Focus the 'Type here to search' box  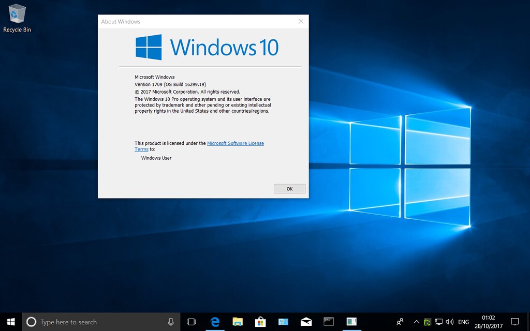101,322
